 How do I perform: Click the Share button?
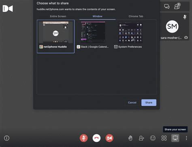point(149,102)
